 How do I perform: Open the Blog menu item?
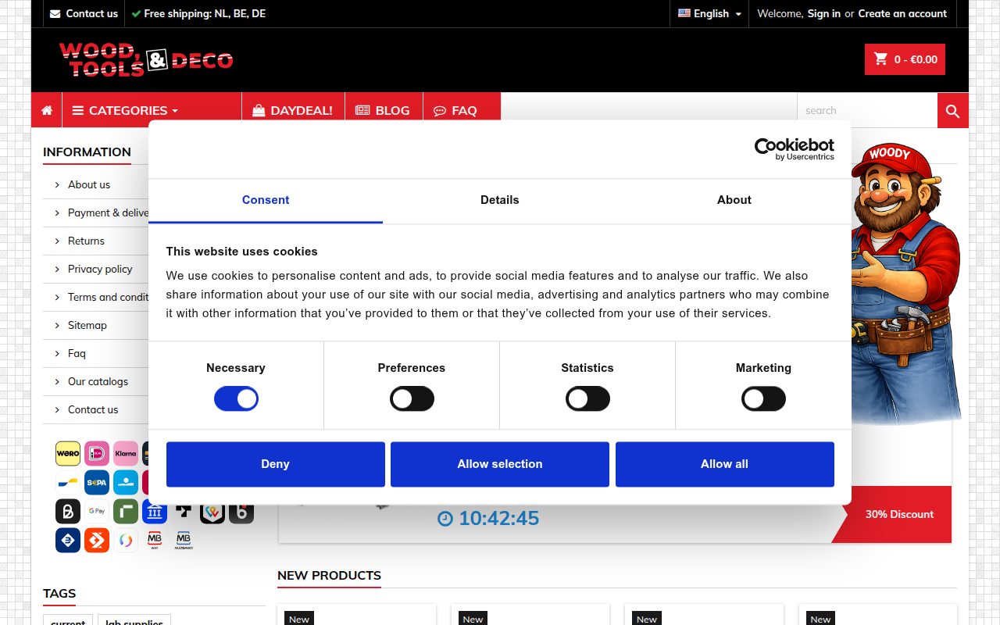click(x=383, y=110)
